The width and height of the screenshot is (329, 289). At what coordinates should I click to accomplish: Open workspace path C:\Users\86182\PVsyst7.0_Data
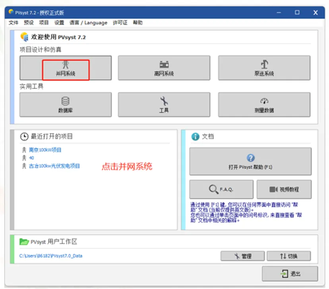click(51, 256)
